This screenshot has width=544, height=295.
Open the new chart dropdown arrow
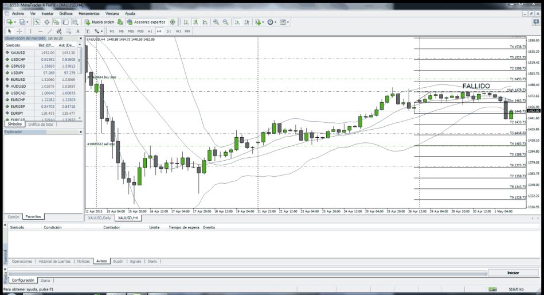(15, 22)
